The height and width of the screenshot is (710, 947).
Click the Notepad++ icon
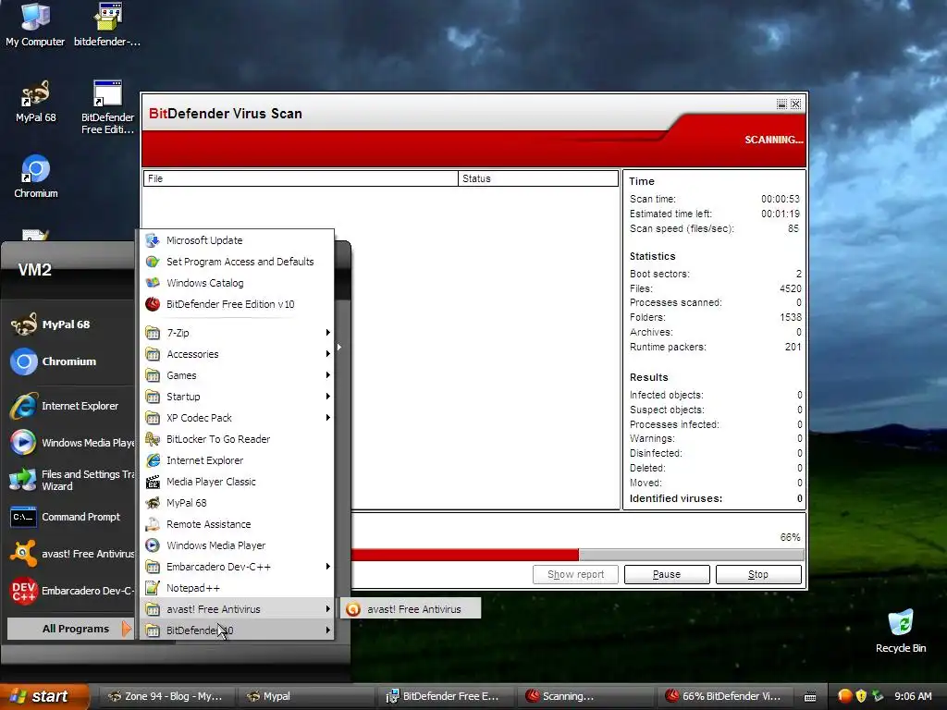[x=153, y=588]
